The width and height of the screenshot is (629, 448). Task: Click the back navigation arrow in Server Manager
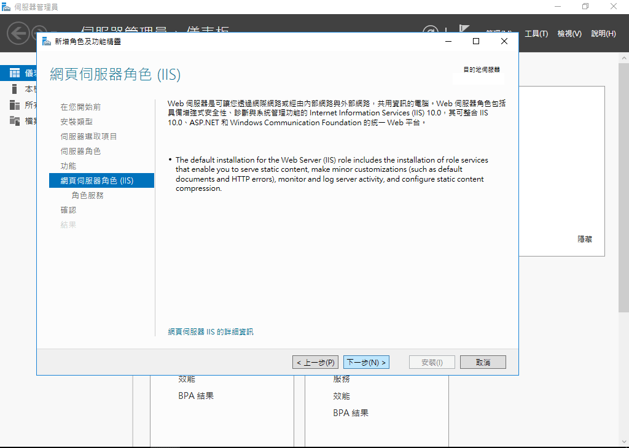coord(18,33)
